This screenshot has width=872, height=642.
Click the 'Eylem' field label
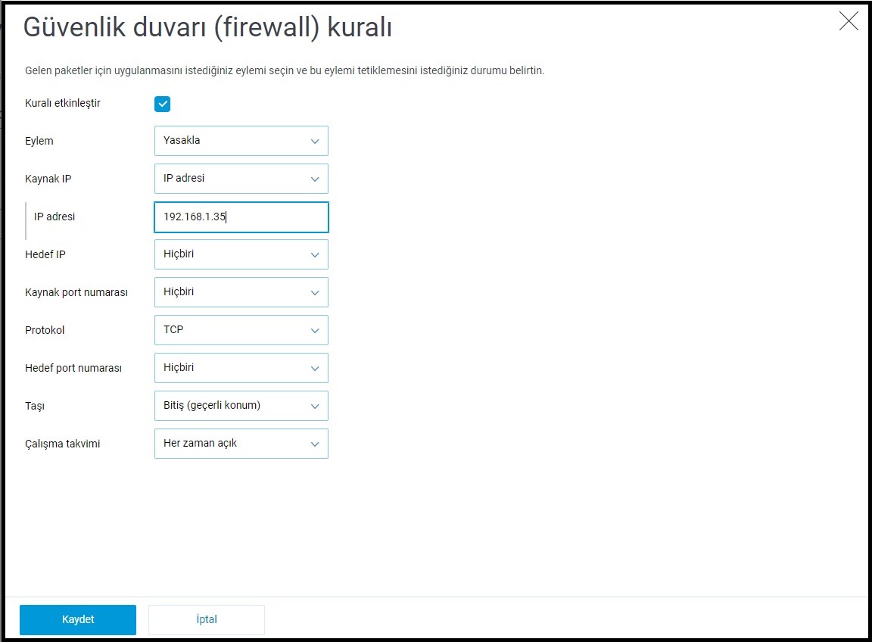point(39,141)
